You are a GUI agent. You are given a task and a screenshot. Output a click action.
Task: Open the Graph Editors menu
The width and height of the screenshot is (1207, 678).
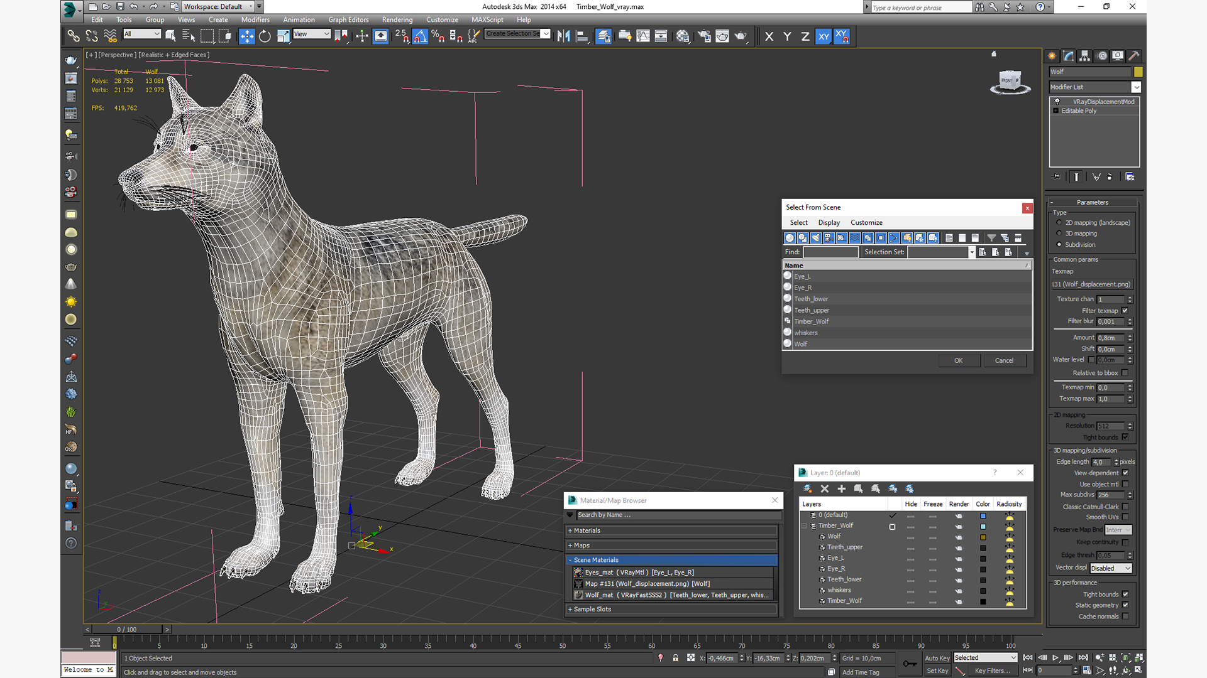coord(348,19)
